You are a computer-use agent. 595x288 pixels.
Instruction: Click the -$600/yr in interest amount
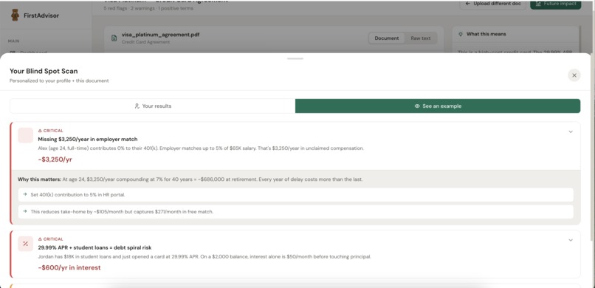pyautogui.click(x=69, y=267)
